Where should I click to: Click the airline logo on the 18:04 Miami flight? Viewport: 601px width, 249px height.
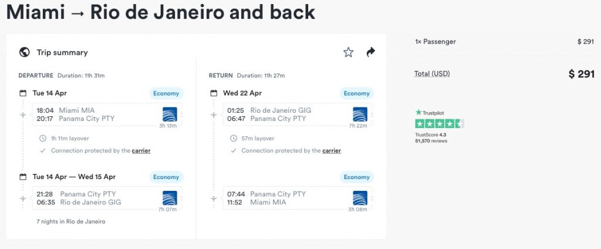click(x=170, y=115)
